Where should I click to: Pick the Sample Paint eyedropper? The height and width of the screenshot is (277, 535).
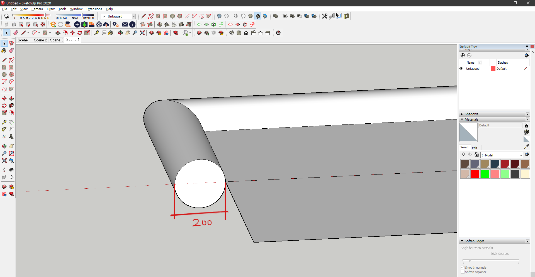tap(526, 147)
